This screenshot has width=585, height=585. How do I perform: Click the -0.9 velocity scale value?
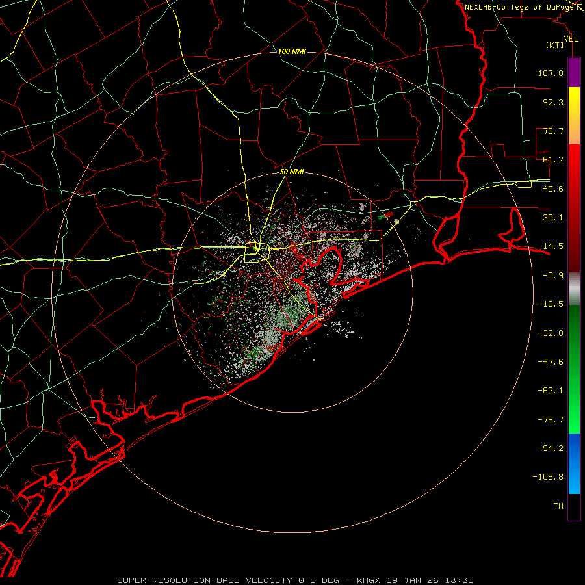click(553, 276)
